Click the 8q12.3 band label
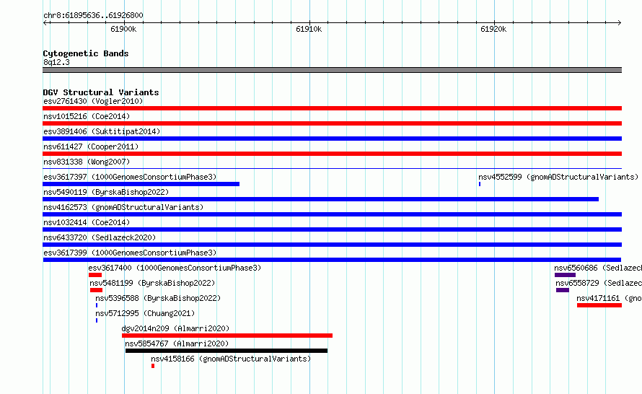This screenshot has width=642, height=394. click(56, 62)
